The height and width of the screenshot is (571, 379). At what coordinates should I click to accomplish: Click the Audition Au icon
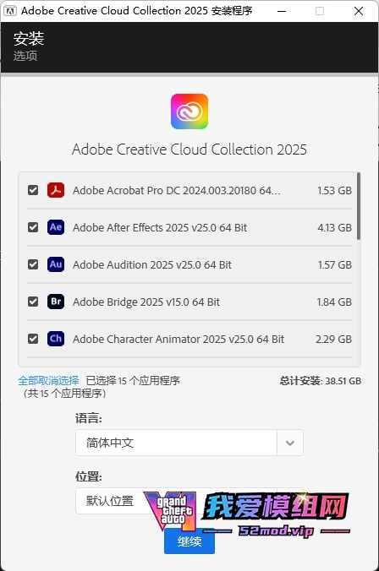[x=56, y=264]
